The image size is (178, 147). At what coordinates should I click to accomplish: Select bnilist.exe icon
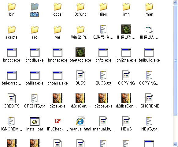pos(35,75)
